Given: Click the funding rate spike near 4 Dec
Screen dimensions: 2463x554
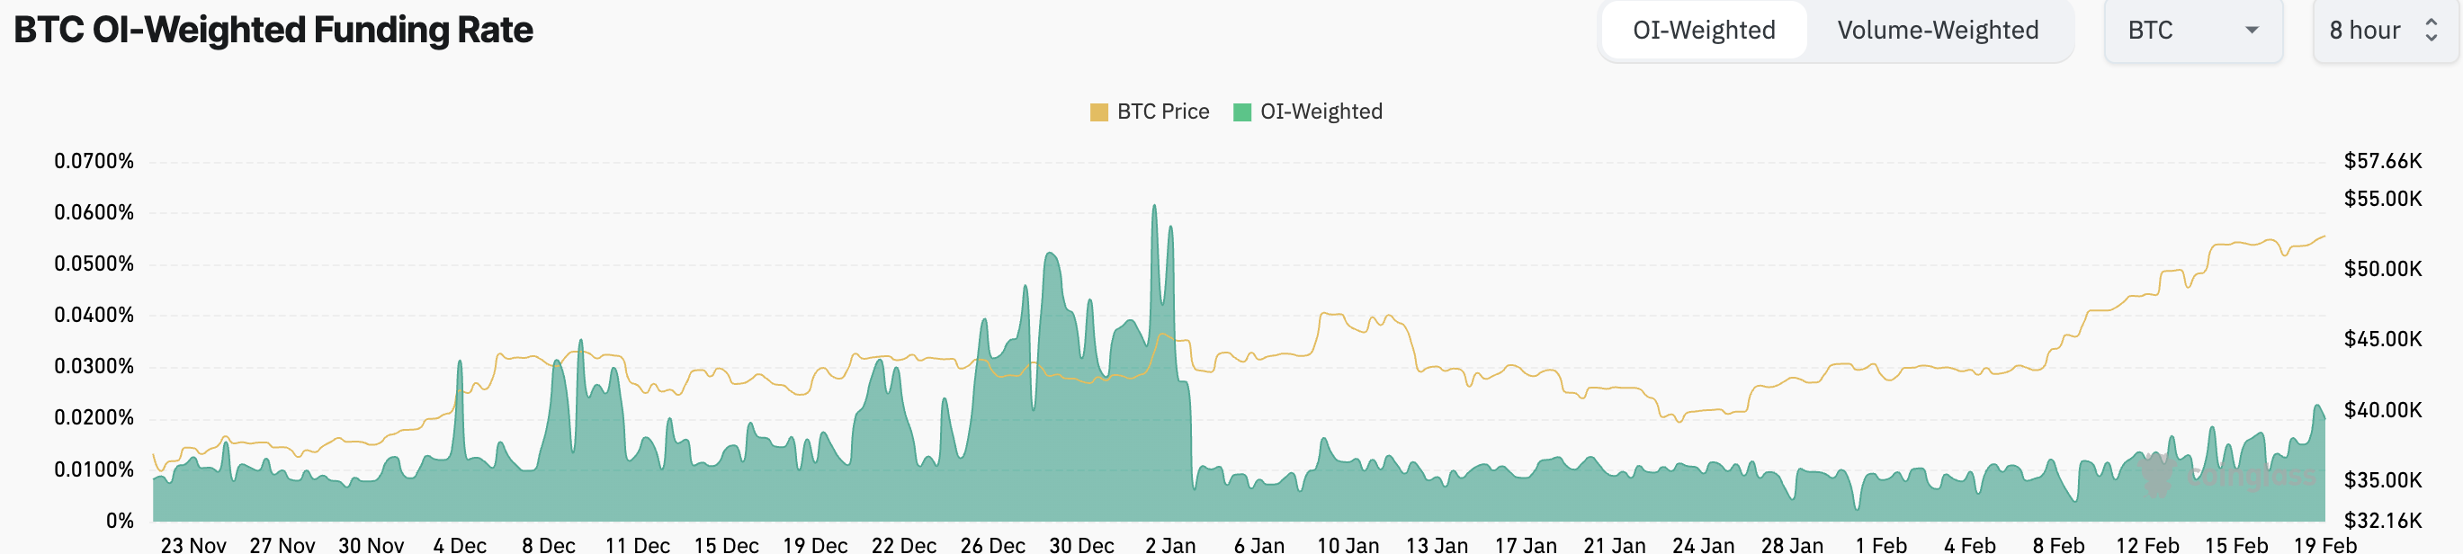Looking at the screenshot, I should (x=460, y=362).
